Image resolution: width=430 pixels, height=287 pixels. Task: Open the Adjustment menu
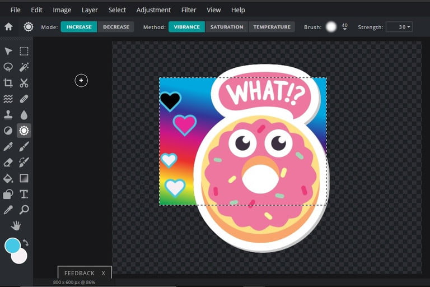(153, 10)
